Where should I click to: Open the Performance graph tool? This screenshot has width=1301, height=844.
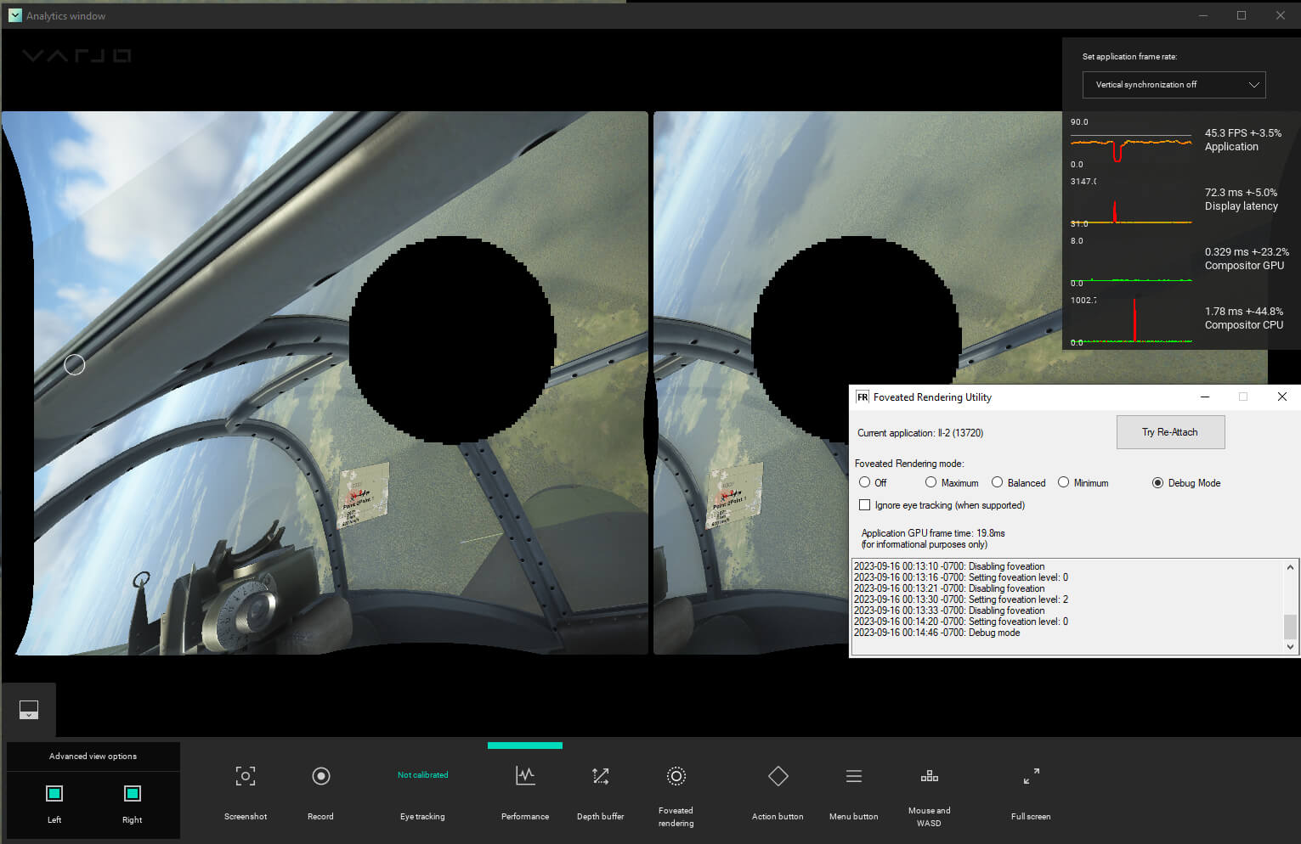point(525,776)
